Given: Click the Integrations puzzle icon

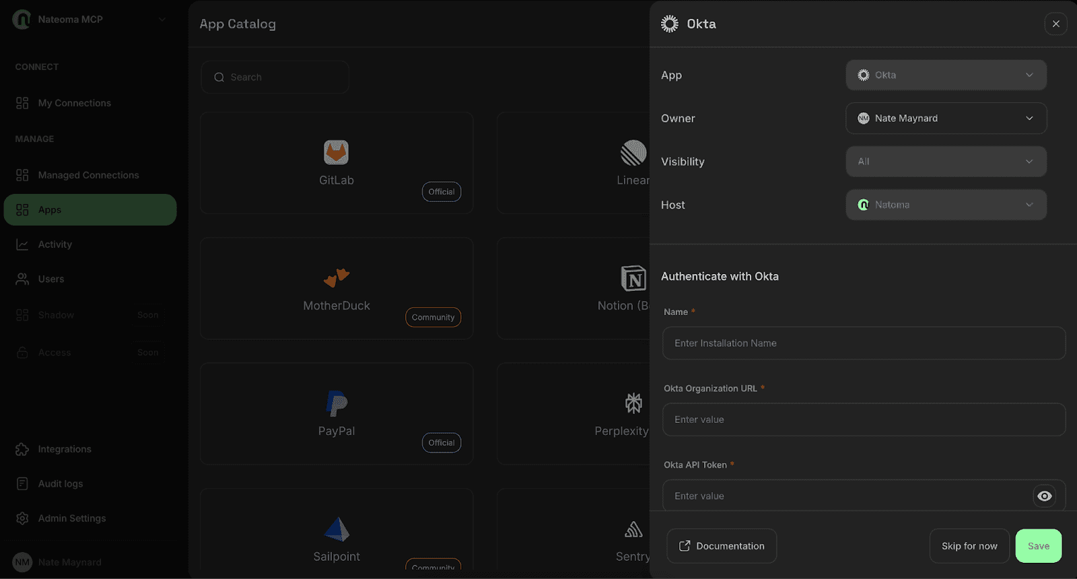Looking at the screenshot, I should point(22,449).
